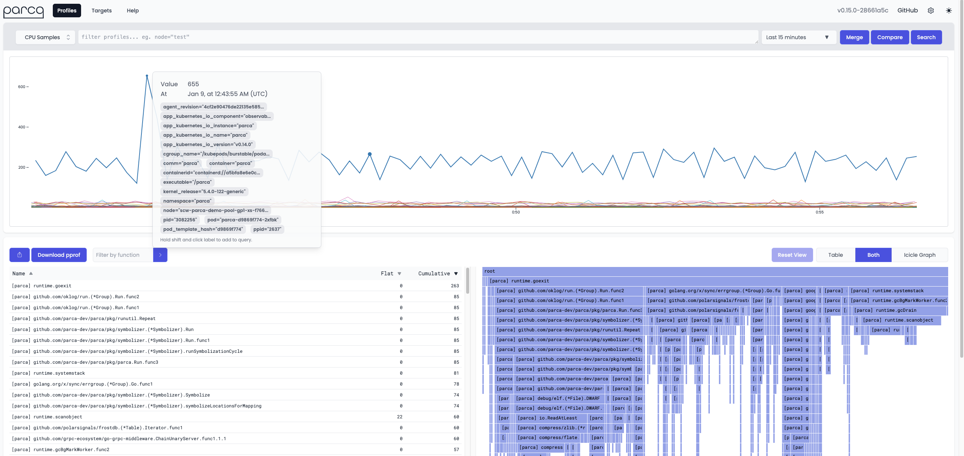Image resolution: width=964 pixels, height=456 pixels.
Task: Select runtime.scanobject node in icicle graph
Action: coord(901,320)
